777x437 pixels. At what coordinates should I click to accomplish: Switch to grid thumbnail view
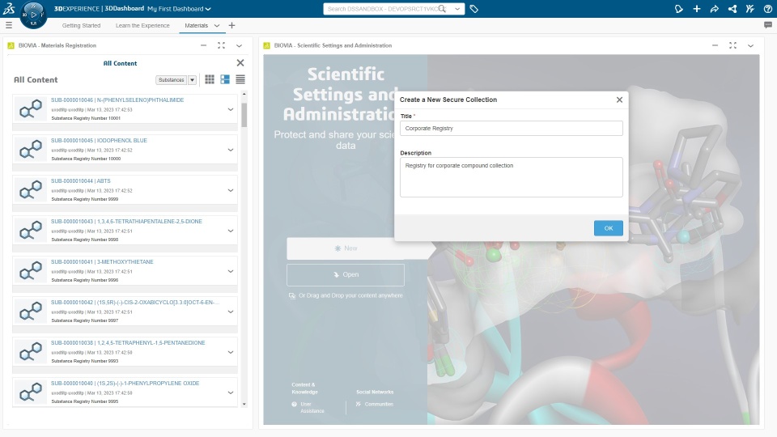click(x=210, y=79)
